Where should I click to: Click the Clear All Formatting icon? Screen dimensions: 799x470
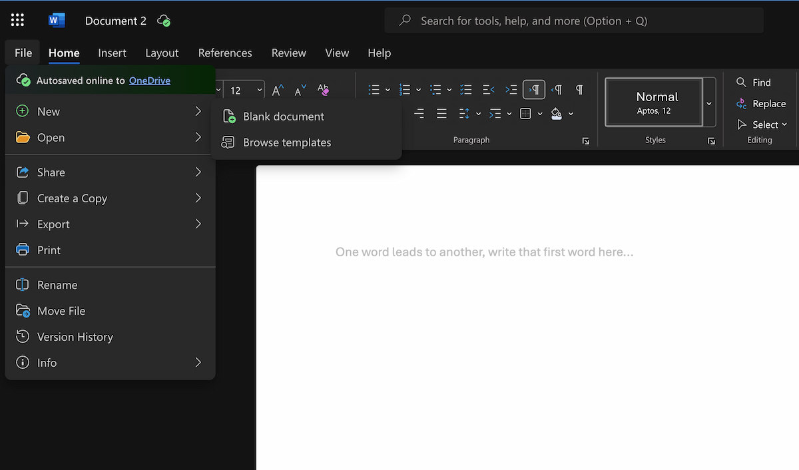pyautogui.click(x=322, y=89)
